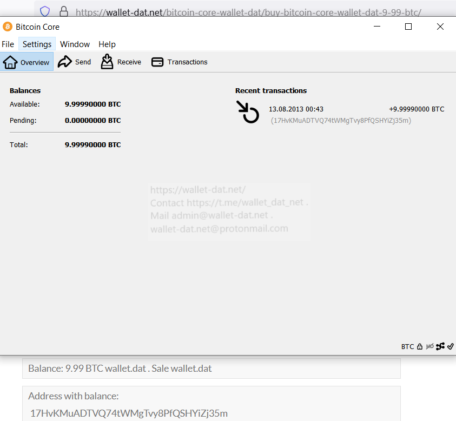Open the File menu
Image resolution: width=456 pixels, height=421 pixels.
[x=8, y=44]
